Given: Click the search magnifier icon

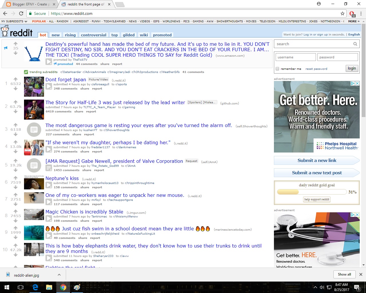Looking at the screenshot, I should point(355,44).
